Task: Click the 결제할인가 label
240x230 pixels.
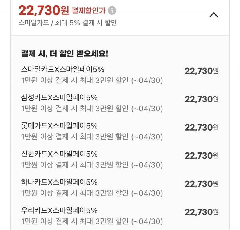Action: 89,11
